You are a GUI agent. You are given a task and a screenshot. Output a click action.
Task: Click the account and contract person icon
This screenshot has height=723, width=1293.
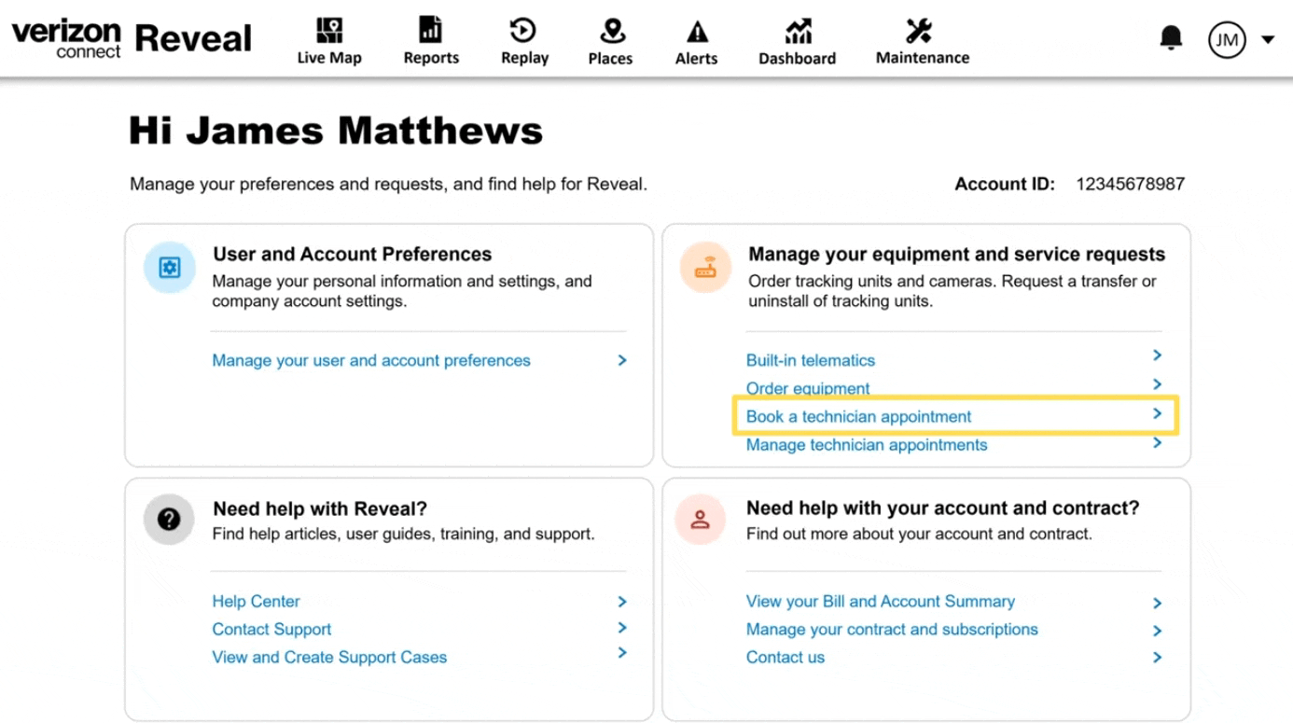pos(701,519)
